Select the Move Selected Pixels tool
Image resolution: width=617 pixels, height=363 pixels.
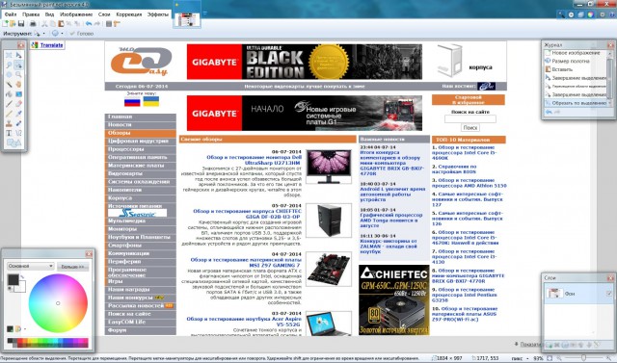point(18,55)
